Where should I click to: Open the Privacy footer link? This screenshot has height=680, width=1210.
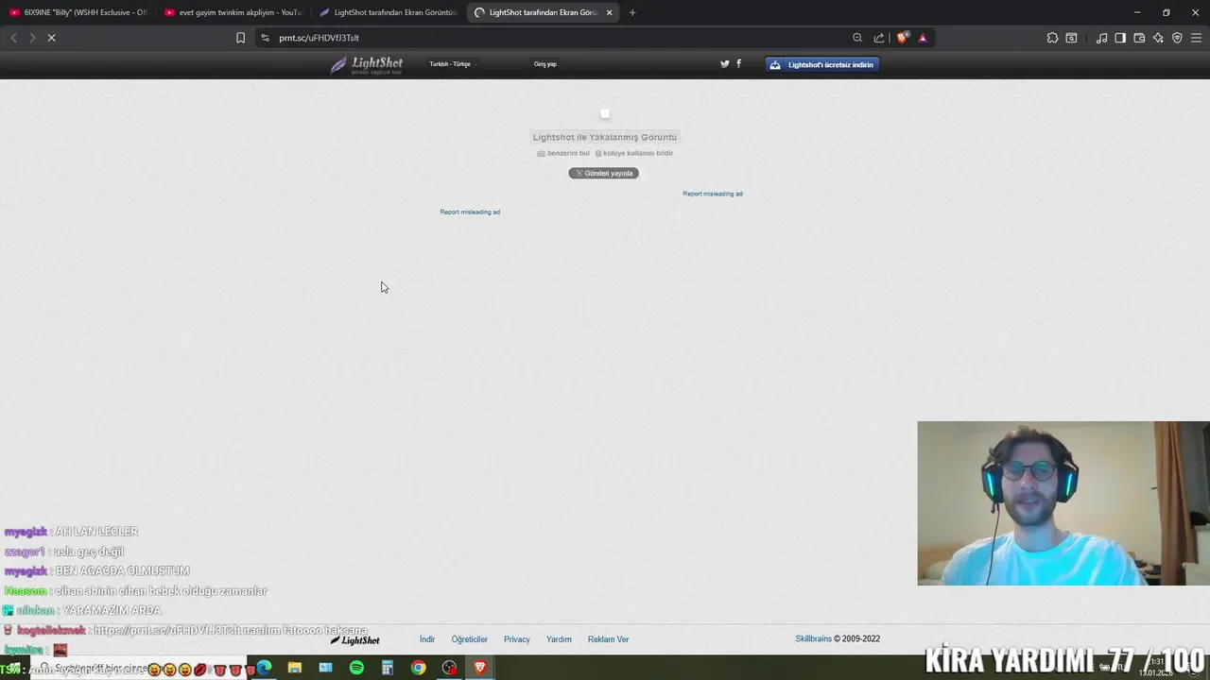(x=517, y=639)
